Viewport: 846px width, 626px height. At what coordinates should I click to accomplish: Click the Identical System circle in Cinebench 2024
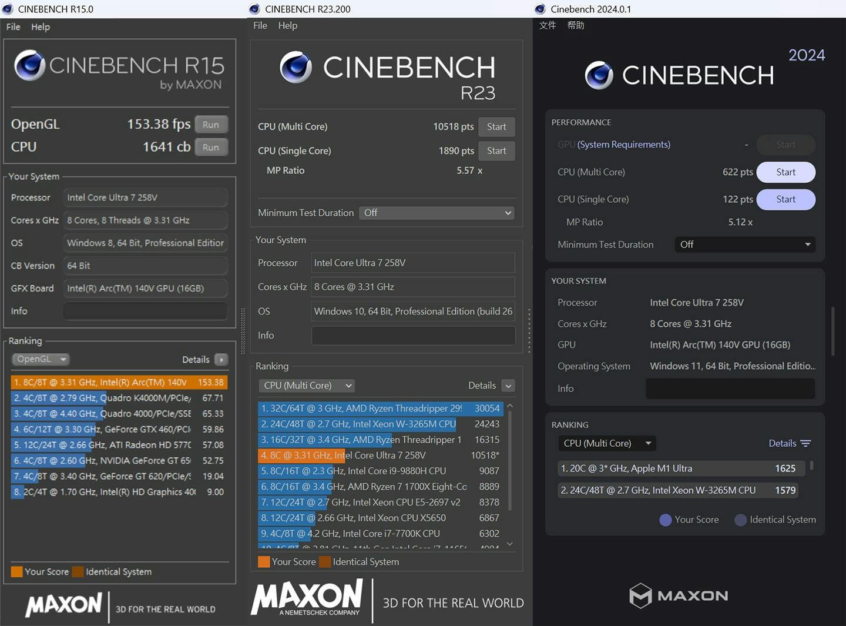(x=741, y=520)
